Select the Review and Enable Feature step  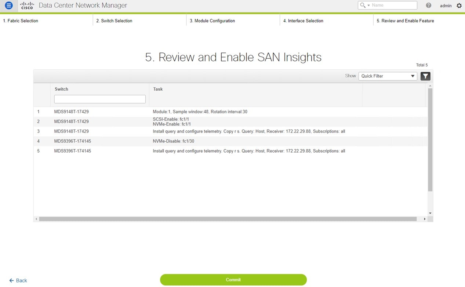[405, 21]
